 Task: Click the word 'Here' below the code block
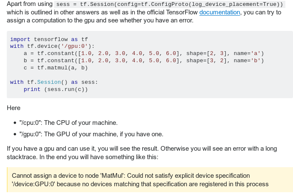pos(14,108)
